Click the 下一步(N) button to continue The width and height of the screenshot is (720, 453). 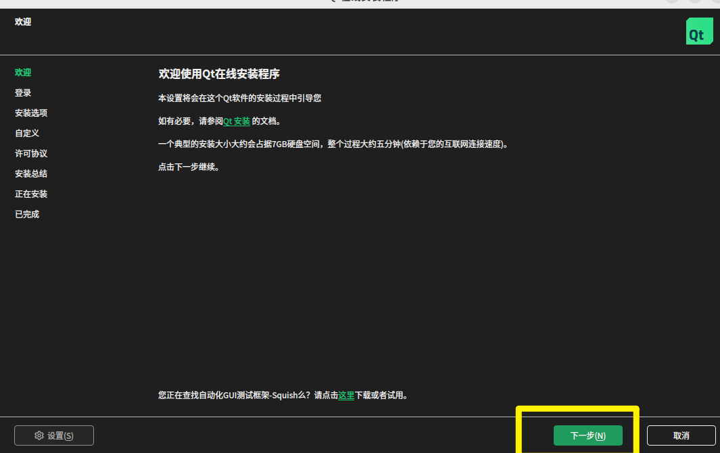click(587, 435)
